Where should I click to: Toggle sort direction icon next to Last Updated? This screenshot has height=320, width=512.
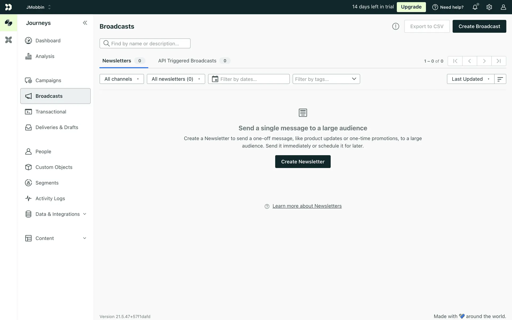(500, 79)
